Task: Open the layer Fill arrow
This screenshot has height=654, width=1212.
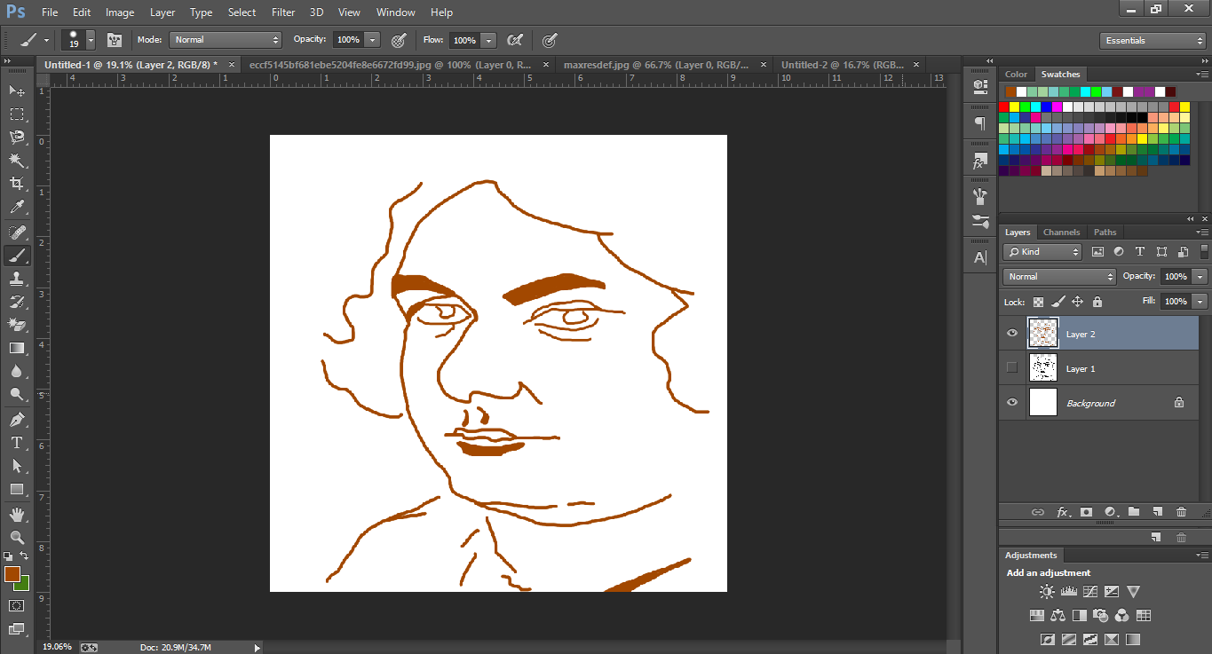Action: point(1200,302)
